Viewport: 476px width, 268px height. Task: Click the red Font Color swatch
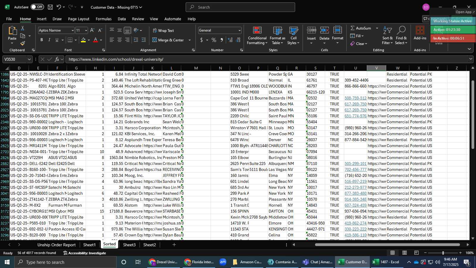(x=95, y=40)
